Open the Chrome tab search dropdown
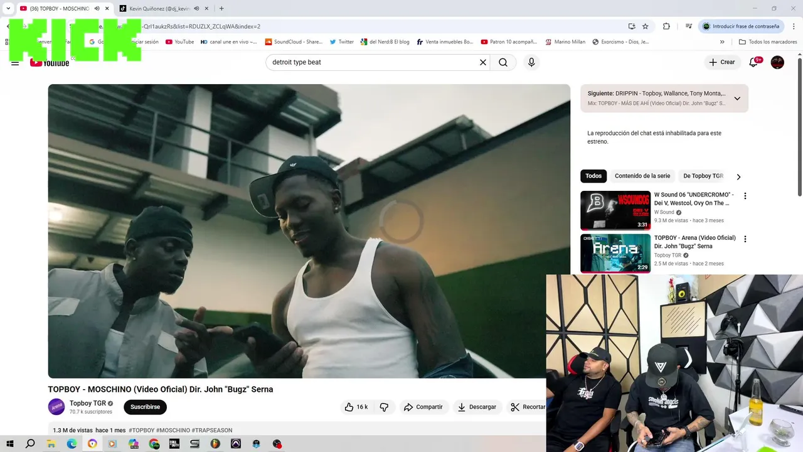803x452 pixels. tap(8, 9)
